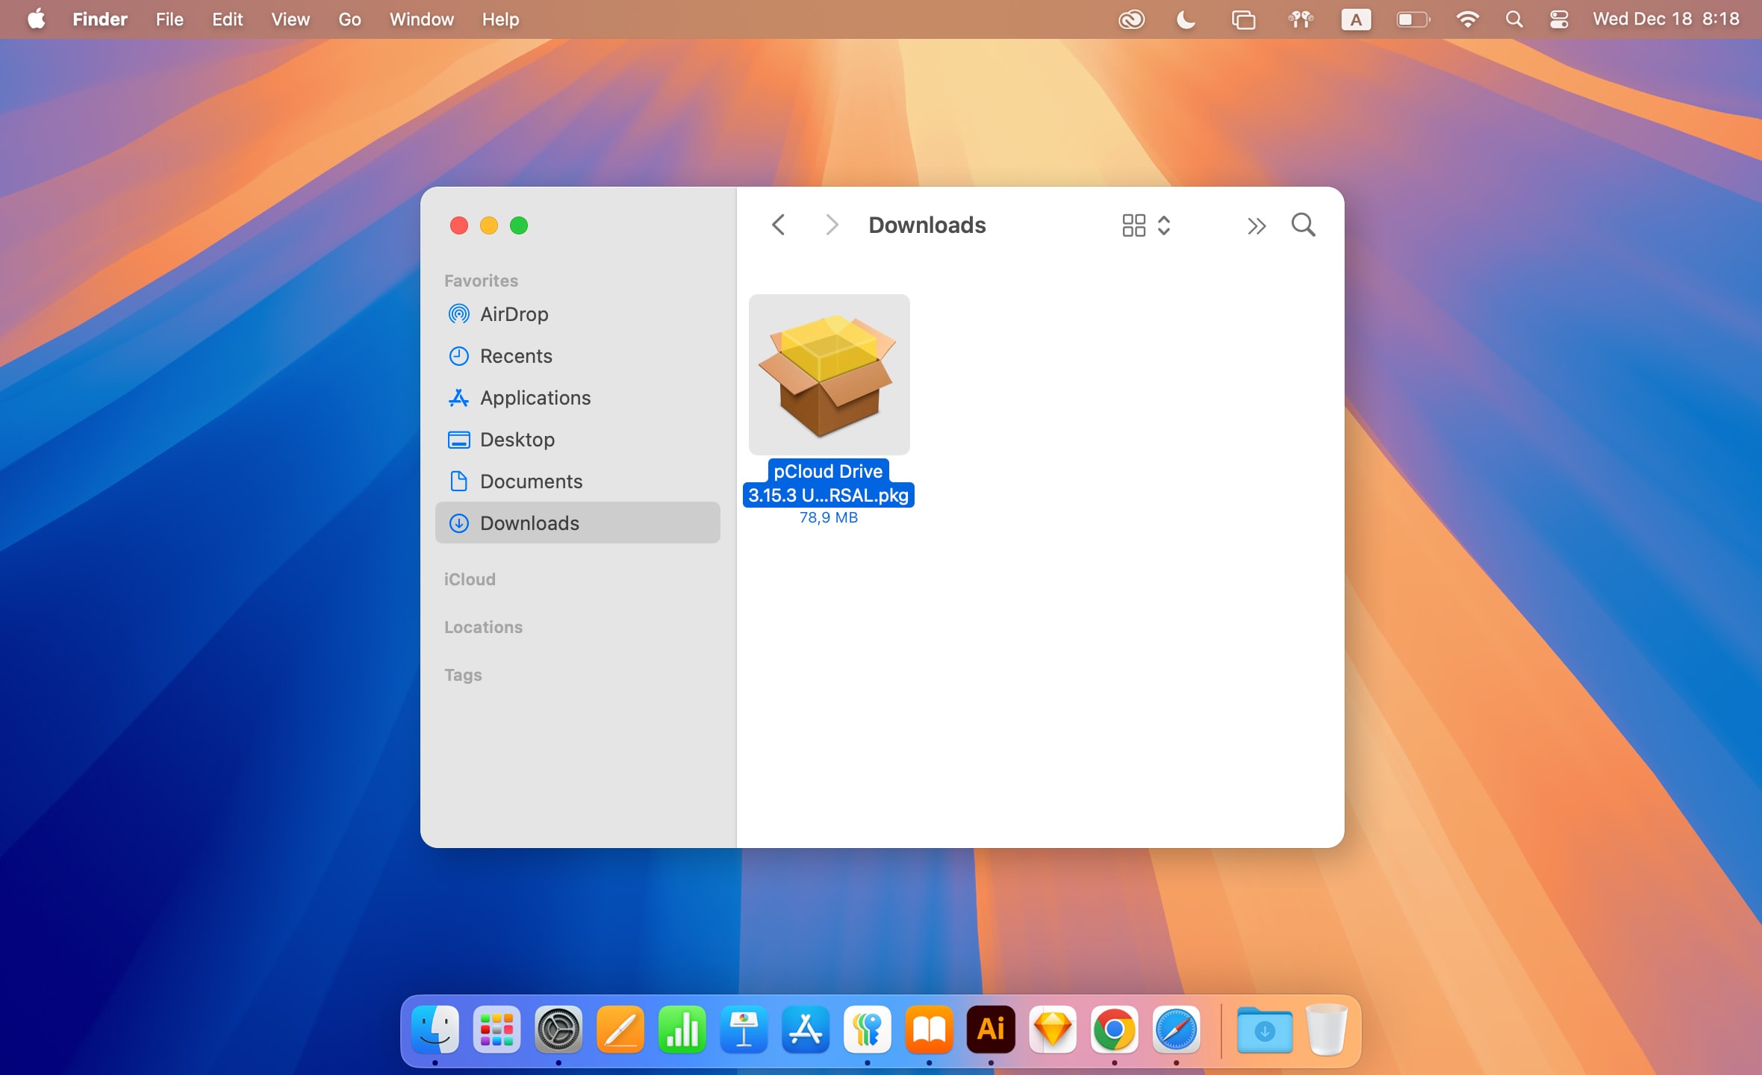1762x1075 pixels.
Task: Open the view options chevron beside the grid icon
Action: pos(1162,225)
